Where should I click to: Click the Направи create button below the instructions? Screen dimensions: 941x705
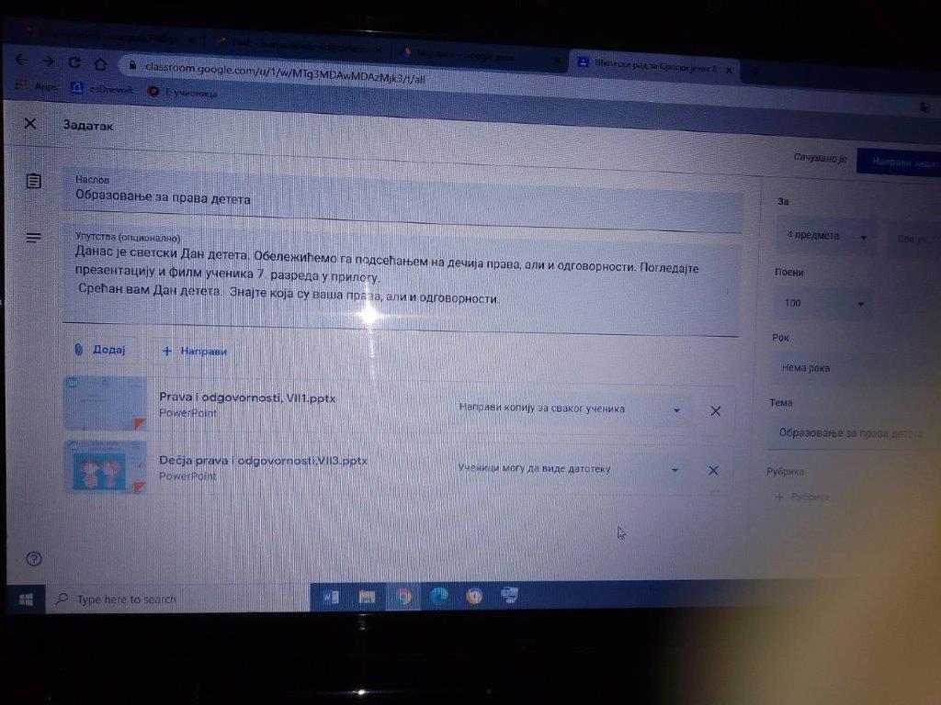[195, 351]
